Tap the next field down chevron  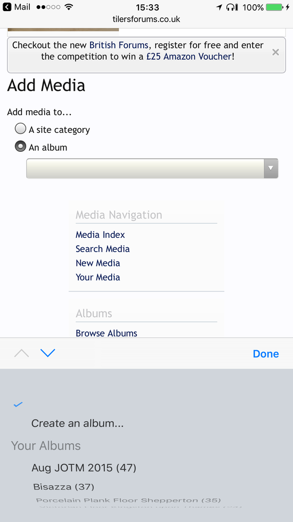pyautogui.click(x=48, y=353)
